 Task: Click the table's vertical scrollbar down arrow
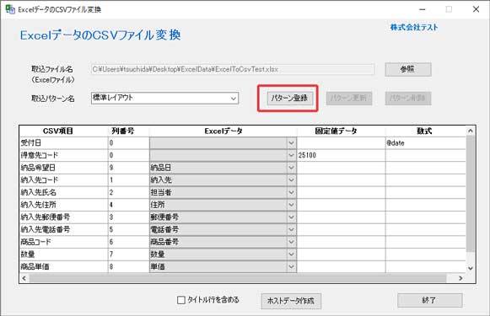pos(471,268)
